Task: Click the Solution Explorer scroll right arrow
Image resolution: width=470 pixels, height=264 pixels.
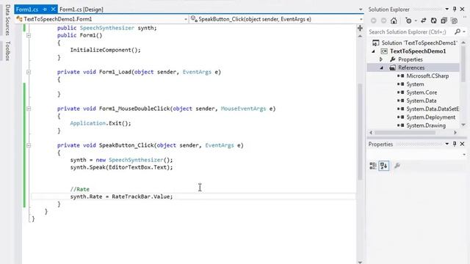Action: (455, 133)
